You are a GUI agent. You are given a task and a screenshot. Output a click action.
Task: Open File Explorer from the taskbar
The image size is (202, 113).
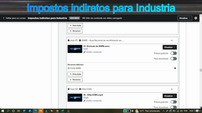41,111
